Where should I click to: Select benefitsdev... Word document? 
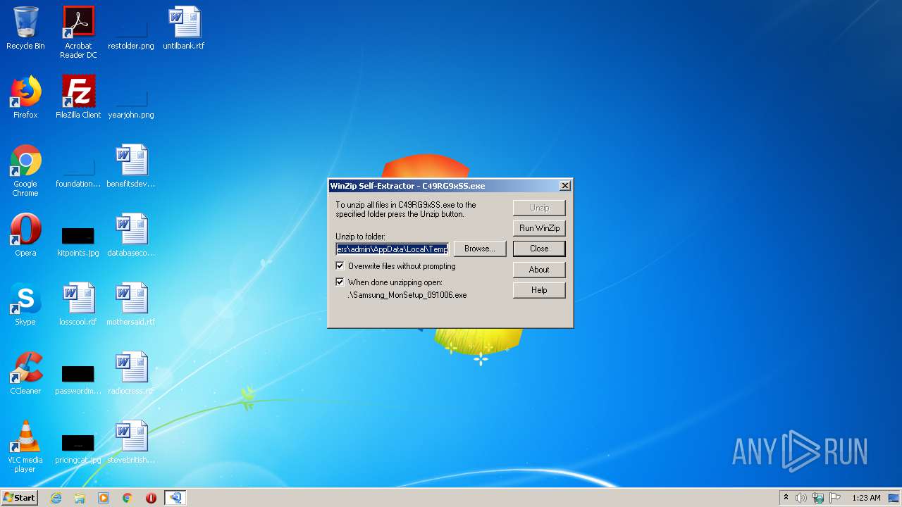[131, 166]
